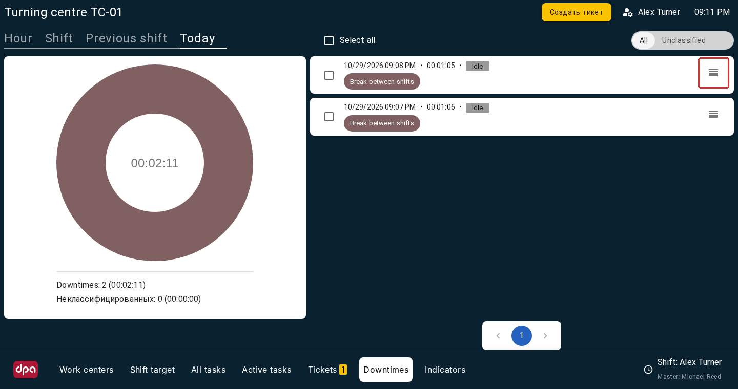
Task: Click the yellow Создать тикет button
Action: 577,12
